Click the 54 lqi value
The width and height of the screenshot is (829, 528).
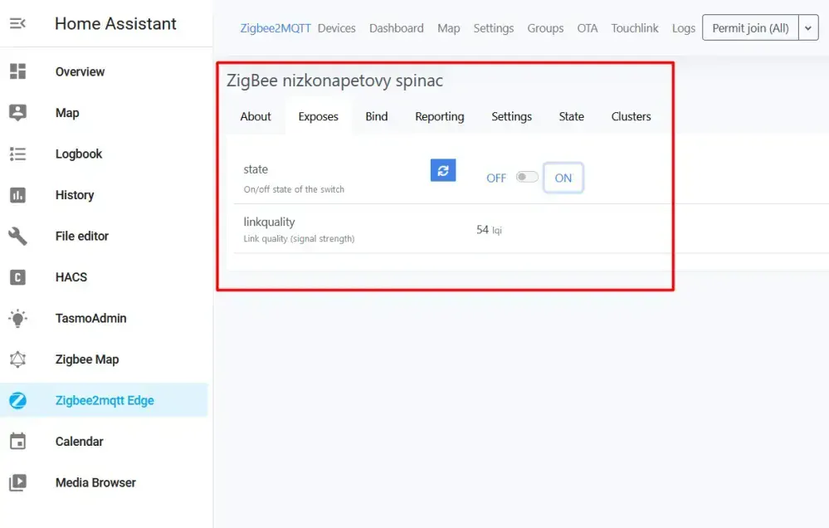(489, 230)
